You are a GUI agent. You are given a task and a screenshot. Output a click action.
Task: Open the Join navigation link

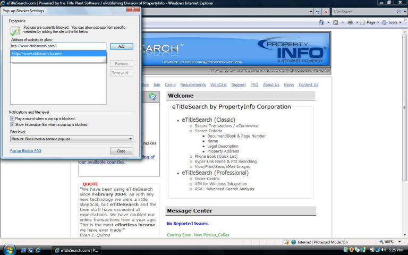157,85
